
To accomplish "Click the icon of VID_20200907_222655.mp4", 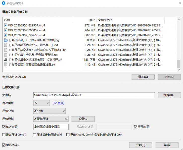I will click(x=6, y=35).
